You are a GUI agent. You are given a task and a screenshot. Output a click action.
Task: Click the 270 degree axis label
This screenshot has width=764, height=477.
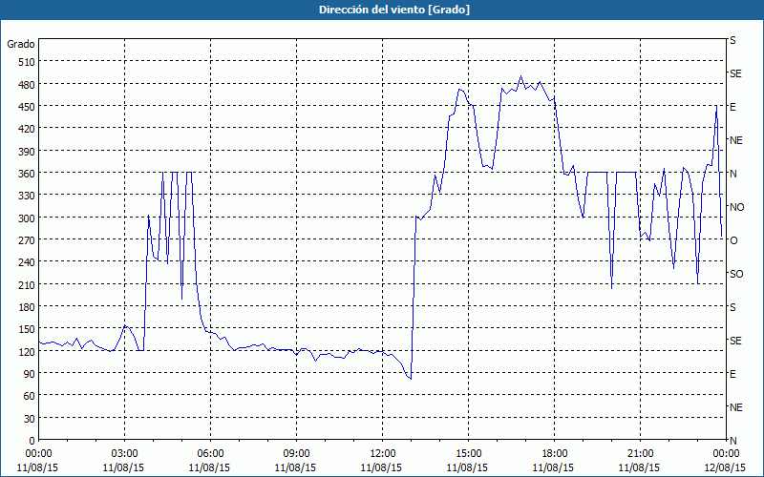click(28, 240)
